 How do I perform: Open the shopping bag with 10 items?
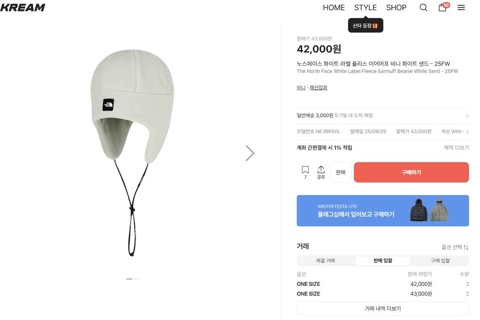443,8
